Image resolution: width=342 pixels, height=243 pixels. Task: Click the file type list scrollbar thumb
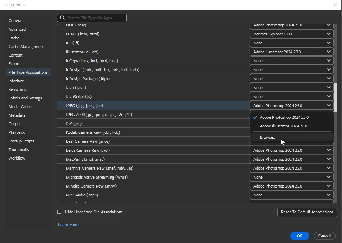(335, 96)
